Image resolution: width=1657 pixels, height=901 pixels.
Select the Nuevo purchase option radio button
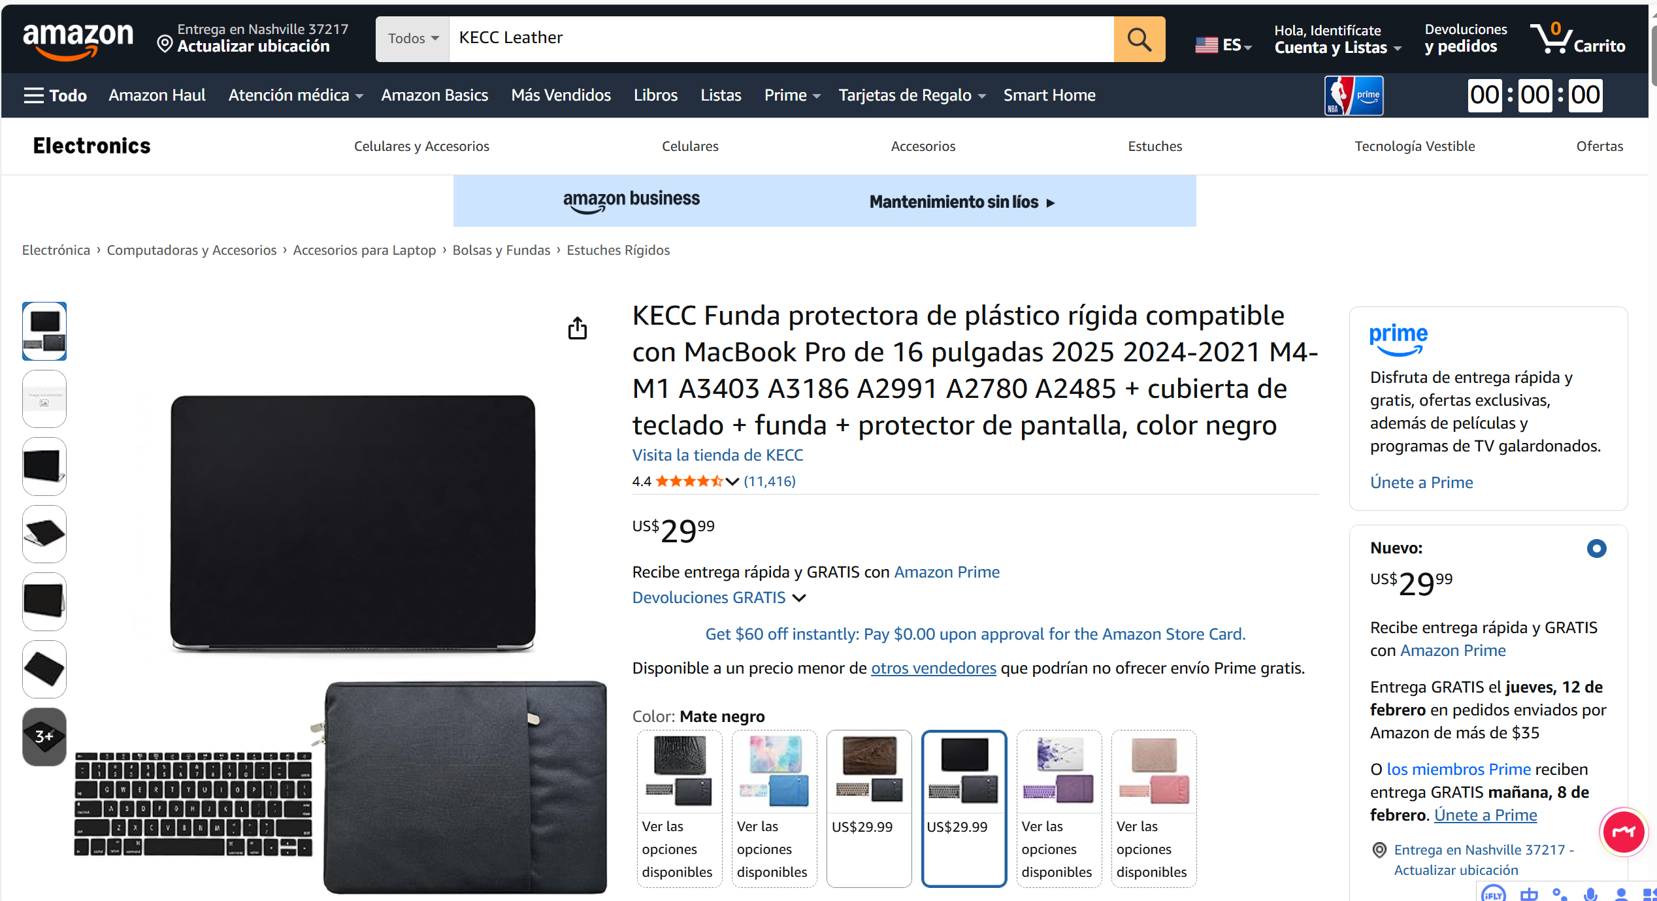tap(1596, 548)
